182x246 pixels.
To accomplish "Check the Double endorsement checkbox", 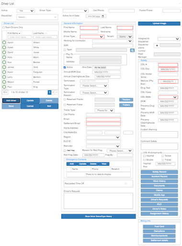I will (x=144, y=160).
